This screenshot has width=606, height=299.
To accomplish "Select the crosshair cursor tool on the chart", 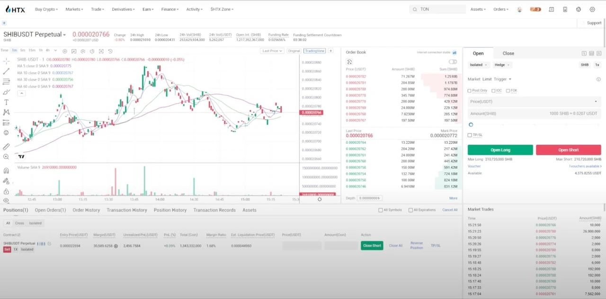I will 6,61.
